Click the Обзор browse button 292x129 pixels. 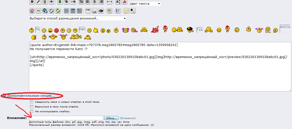[x=111, y=118]
